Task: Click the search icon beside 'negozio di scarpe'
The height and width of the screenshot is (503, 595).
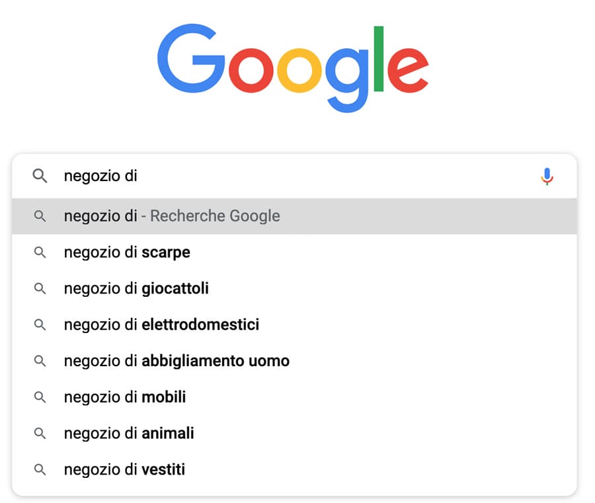Action: tap(40, 252)
